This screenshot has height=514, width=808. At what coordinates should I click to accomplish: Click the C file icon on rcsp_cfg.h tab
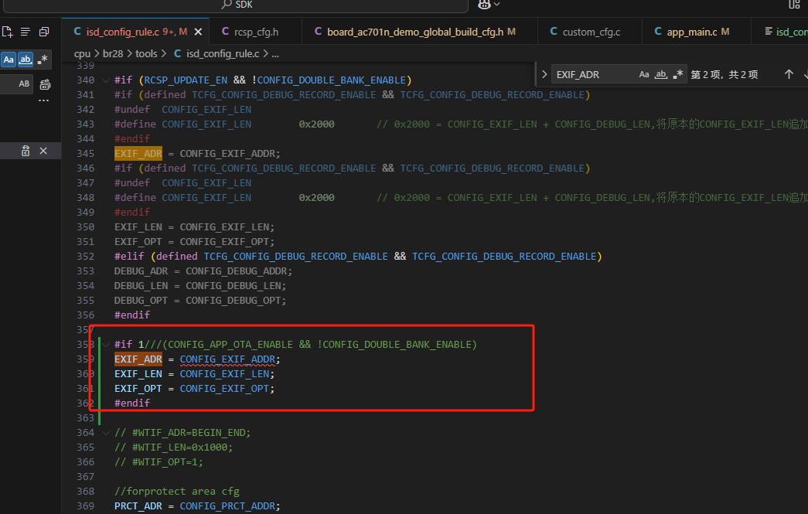pyautogui.click(x=225, y=32)
